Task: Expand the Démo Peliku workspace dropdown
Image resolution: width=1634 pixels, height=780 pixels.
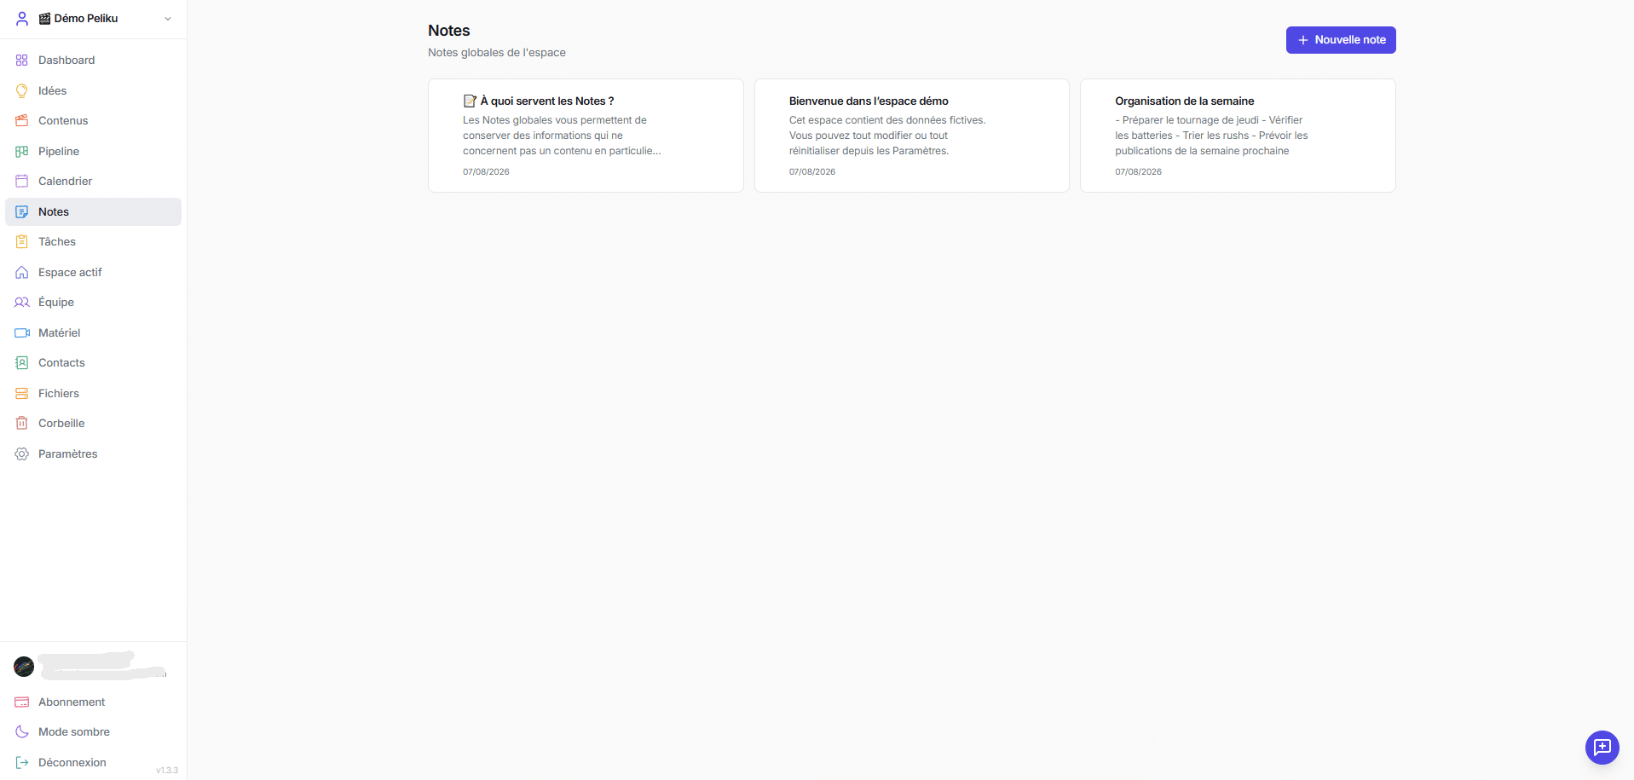Action: tap(93, 18)
